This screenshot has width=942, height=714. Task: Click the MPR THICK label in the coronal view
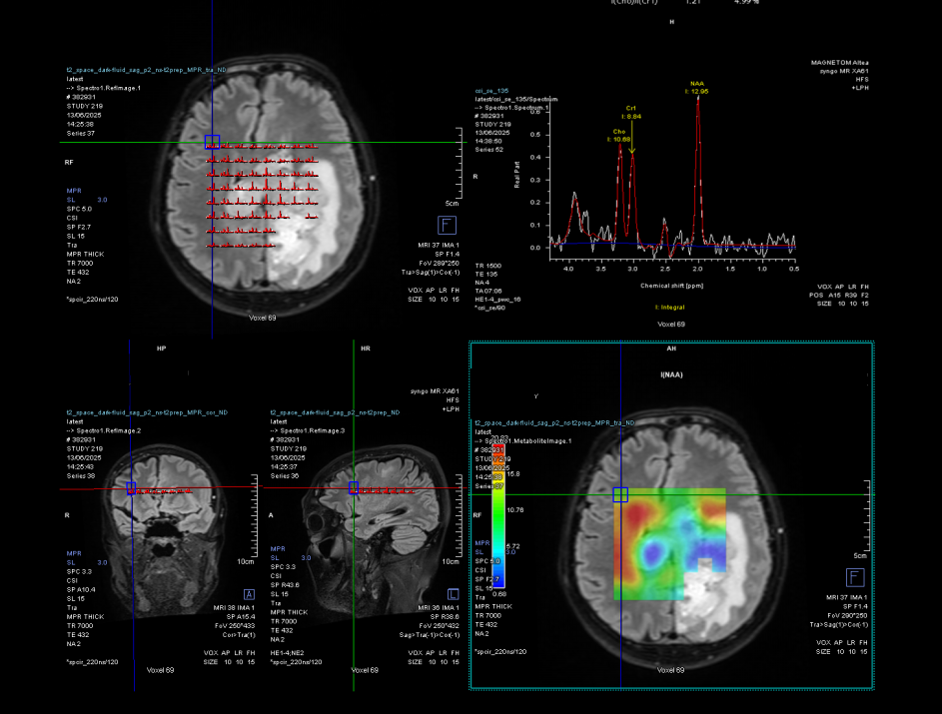(85, 616)
